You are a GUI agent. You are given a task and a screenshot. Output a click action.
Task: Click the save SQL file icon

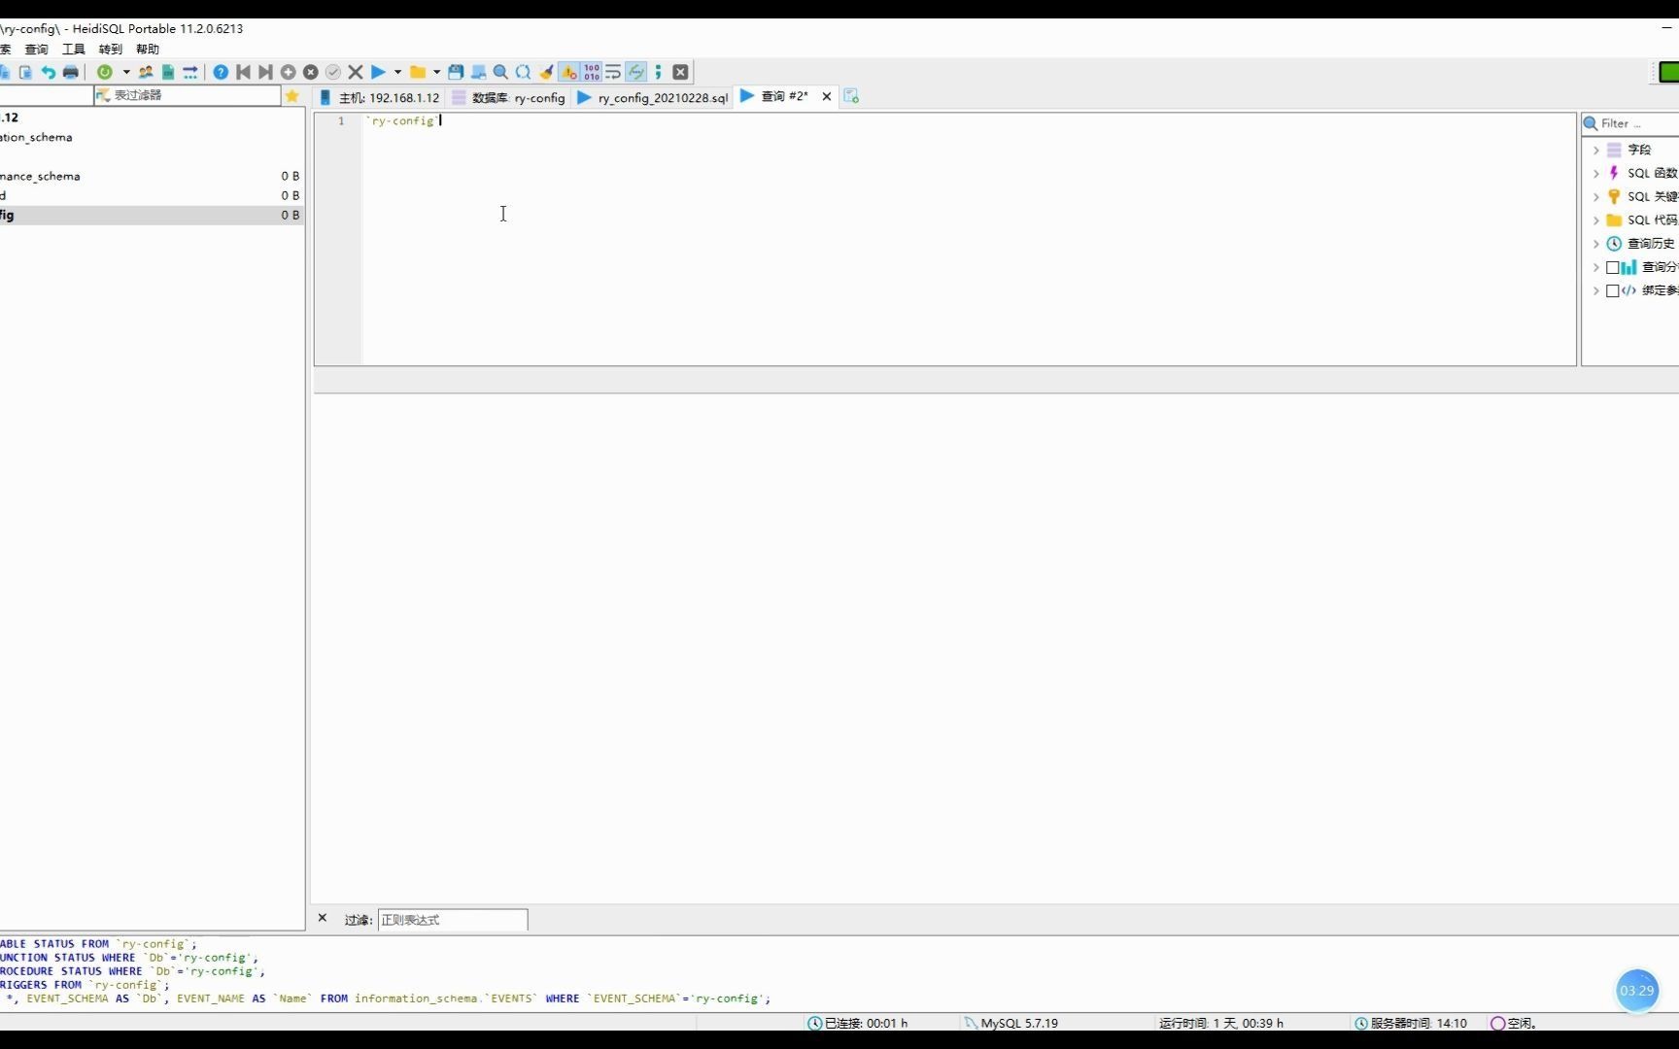(456, 72)
